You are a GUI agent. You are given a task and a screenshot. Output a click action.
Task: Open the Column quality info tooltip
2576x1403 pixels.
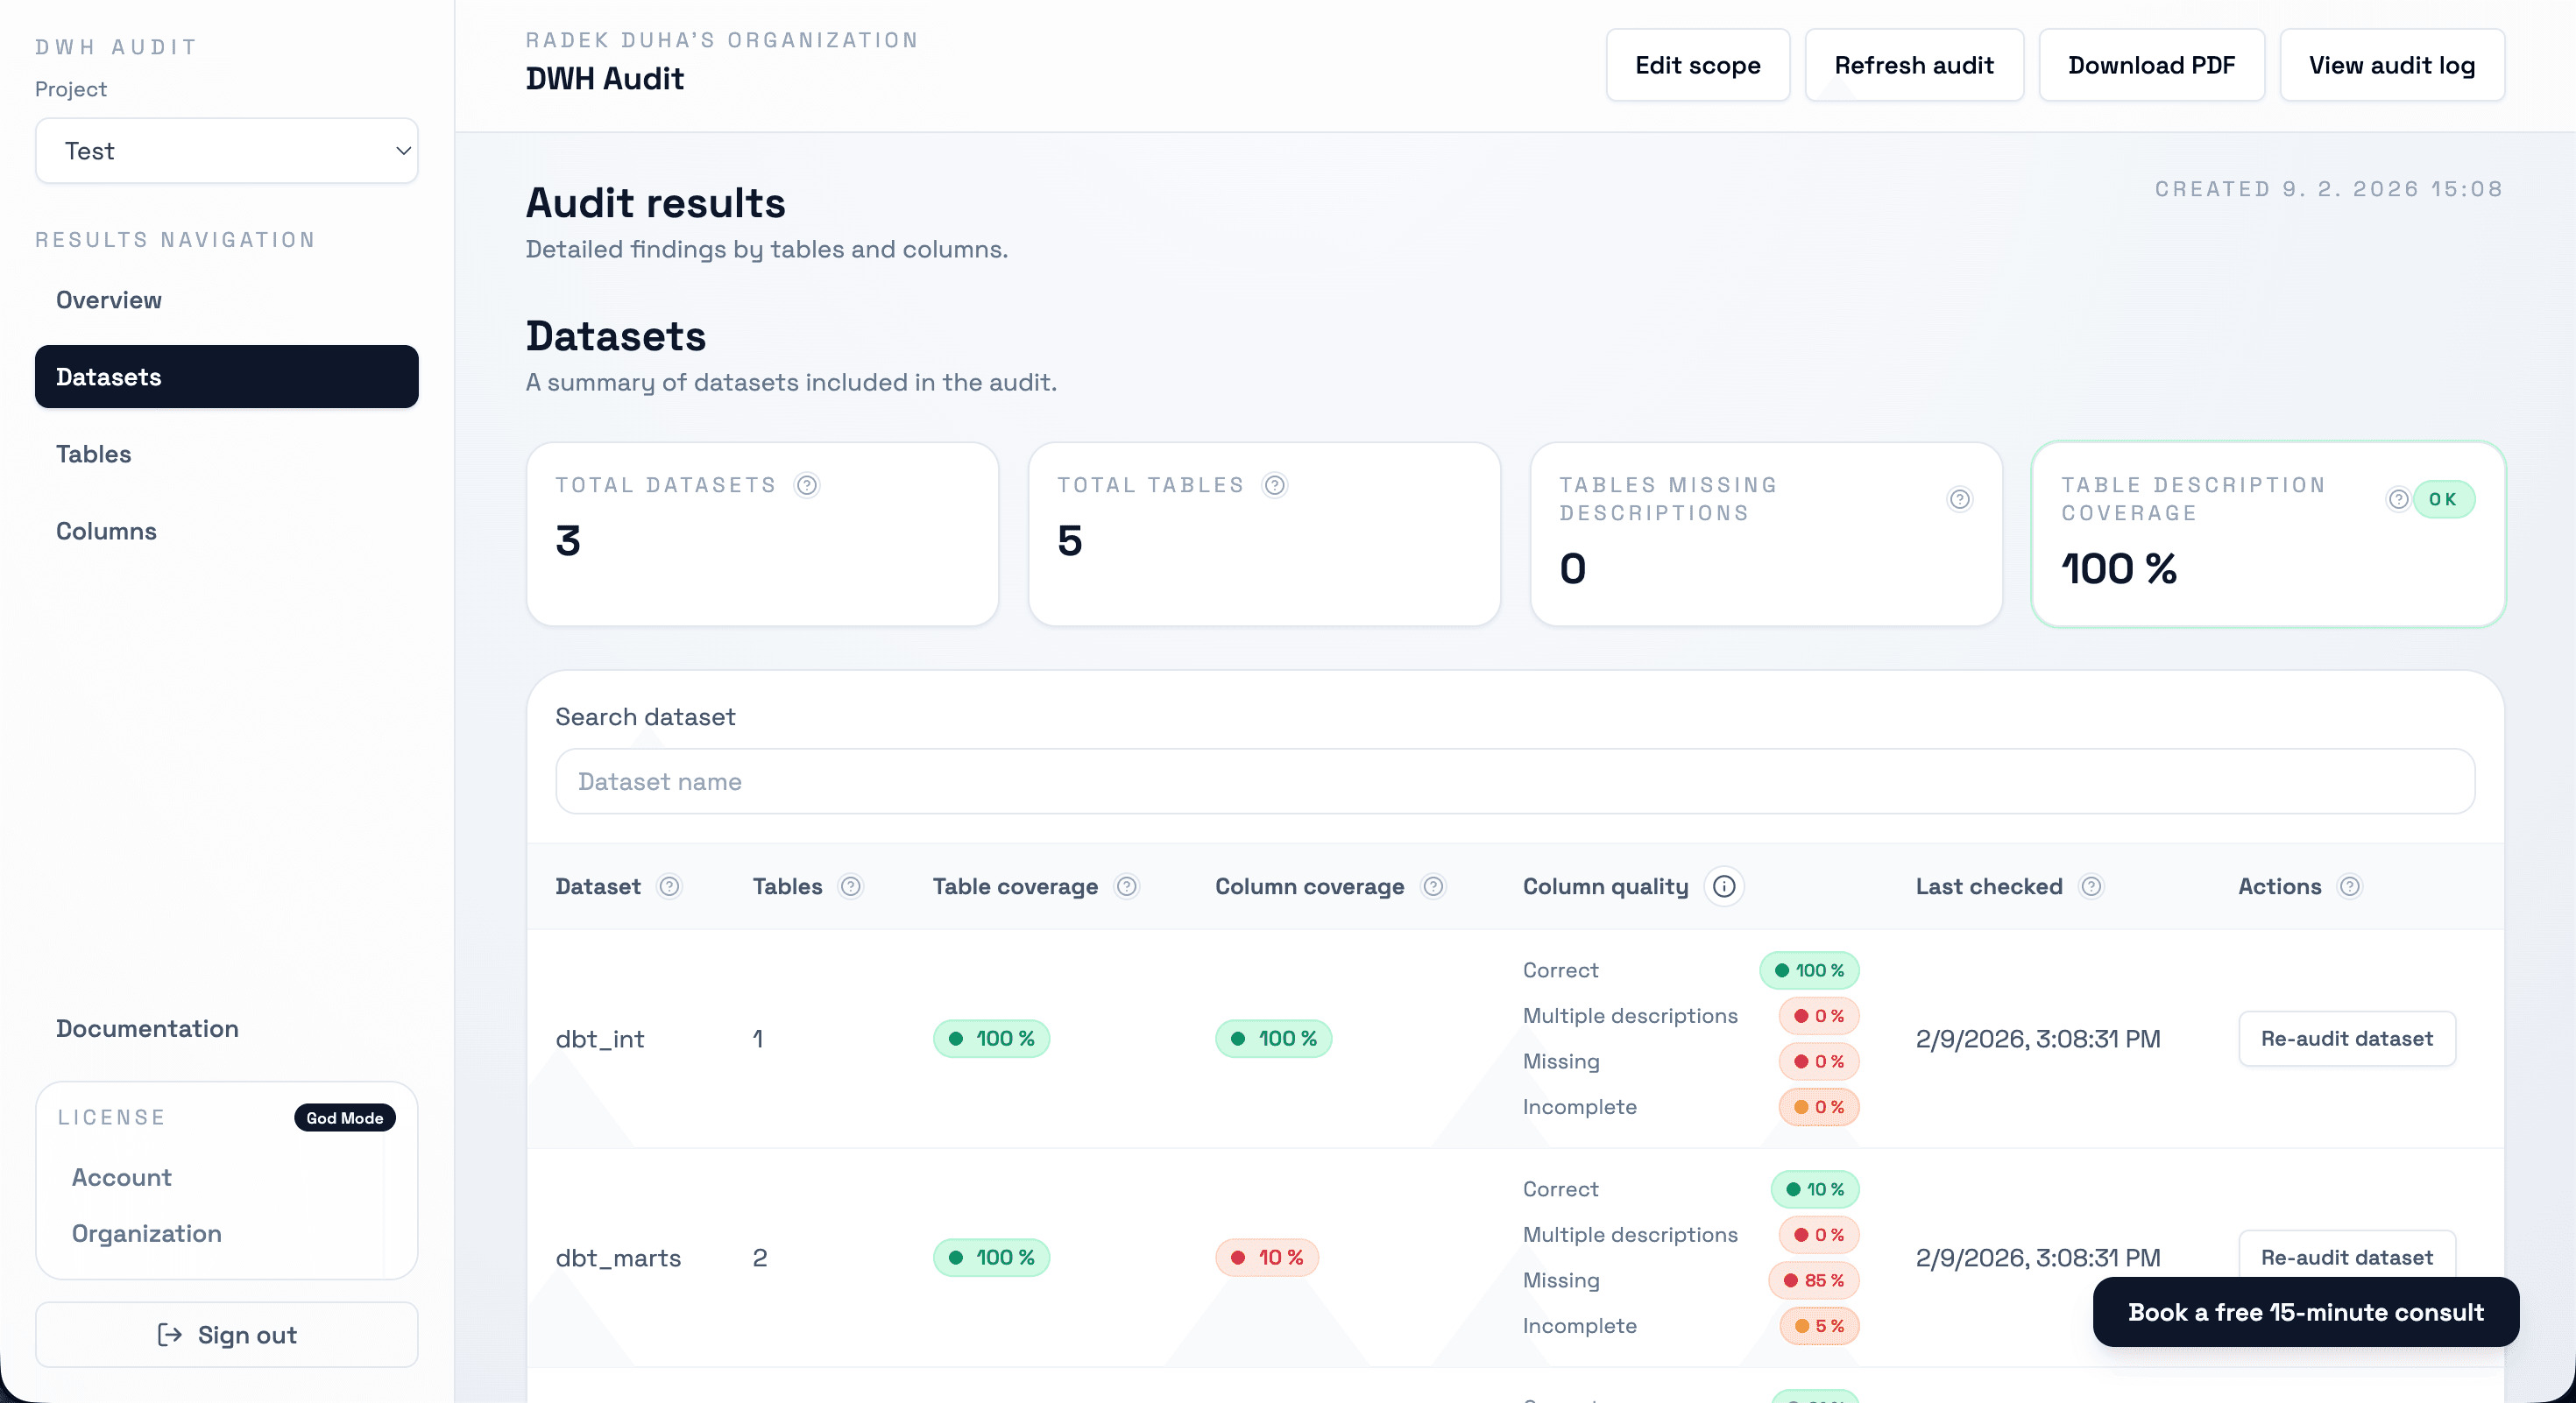(1724, 886)
